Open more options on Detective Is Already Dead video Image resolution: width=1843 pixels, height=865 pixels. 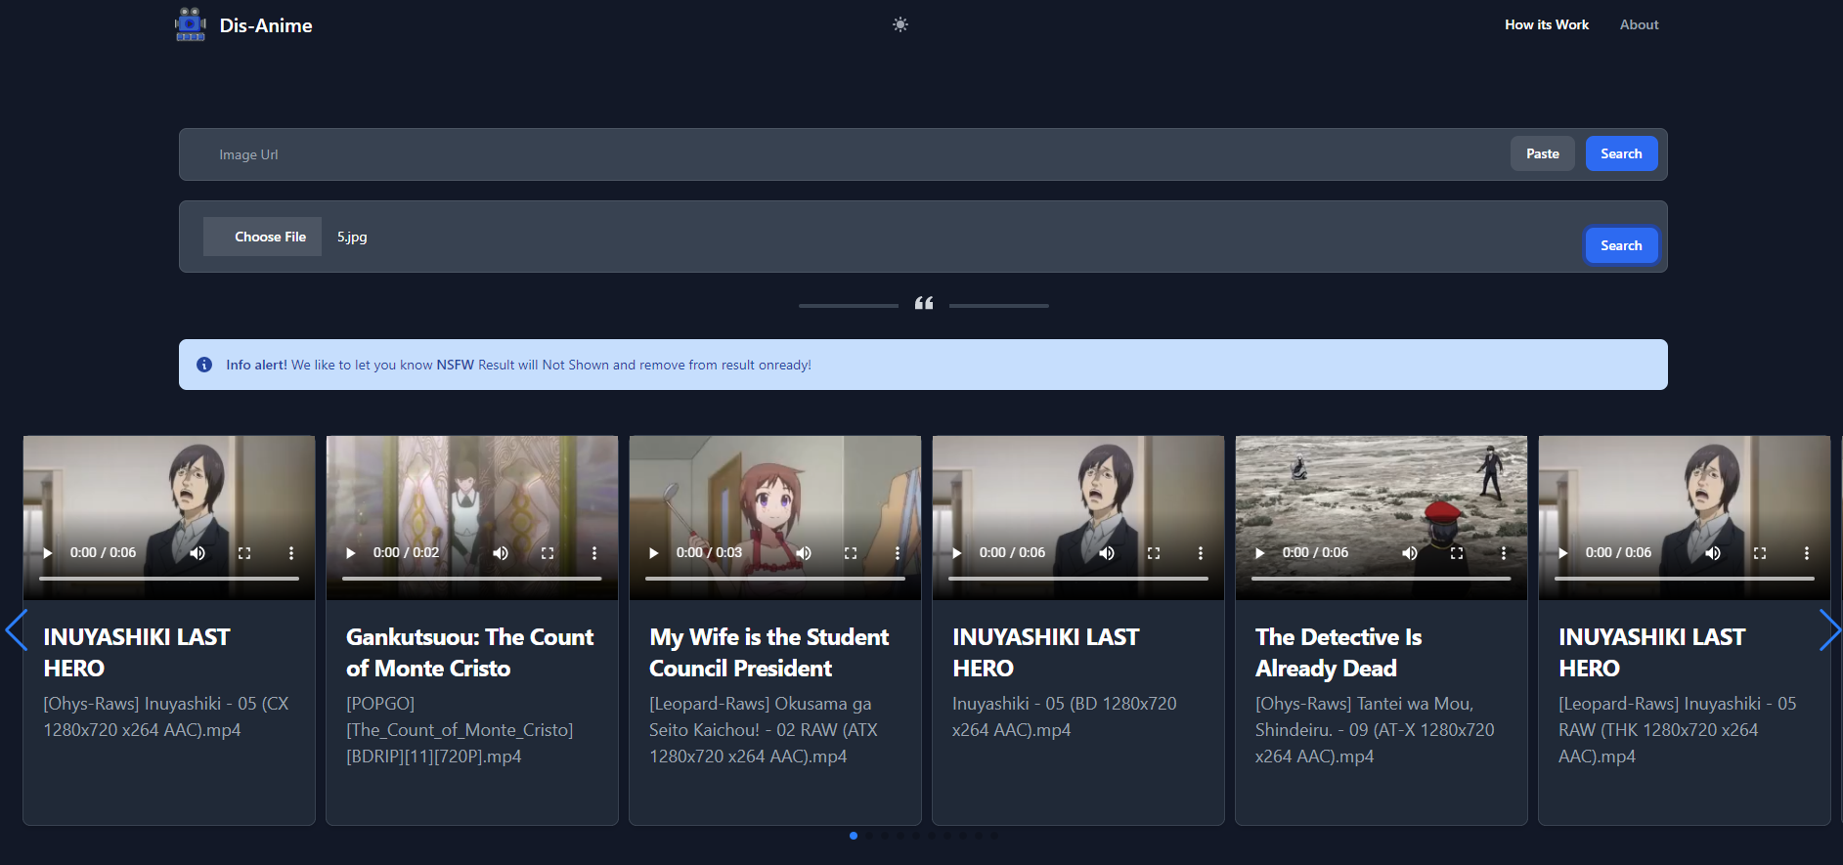(x=1504, y=553)
